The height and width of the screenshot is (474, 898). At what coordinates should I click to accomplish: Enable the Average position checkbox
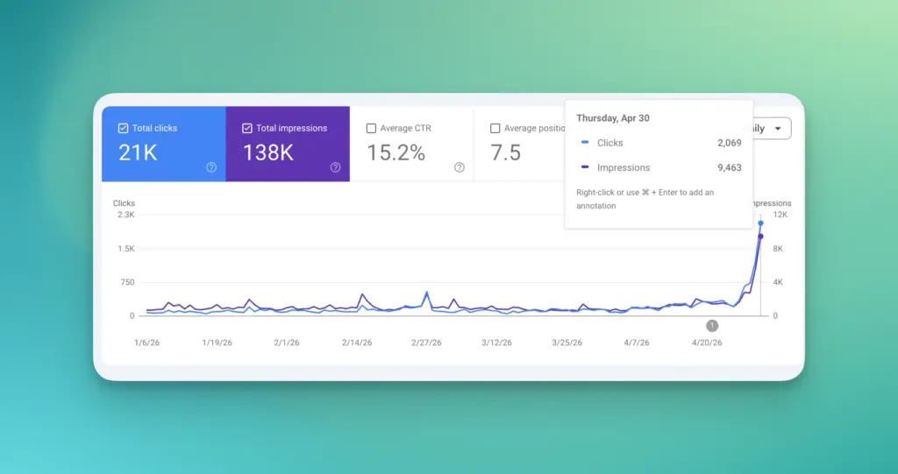tap(495, 128)
